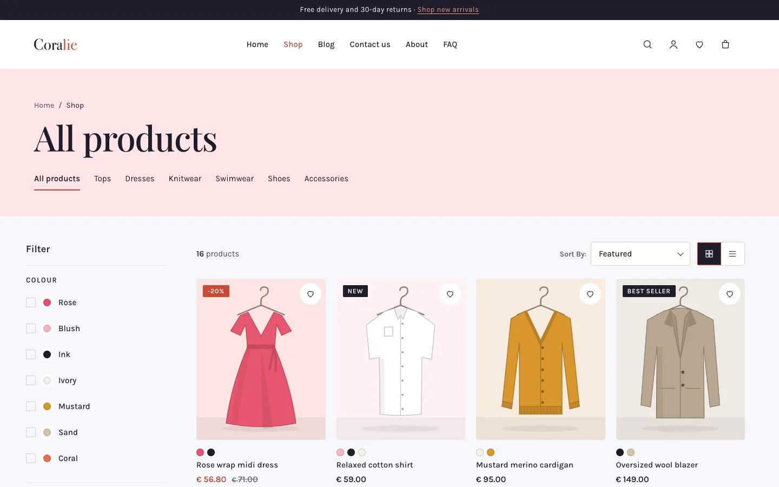Image resolution: width=779 pixels, height=487 pixels.
Task: Go to Home in main navigation
Action: click(x=258, y=44)
